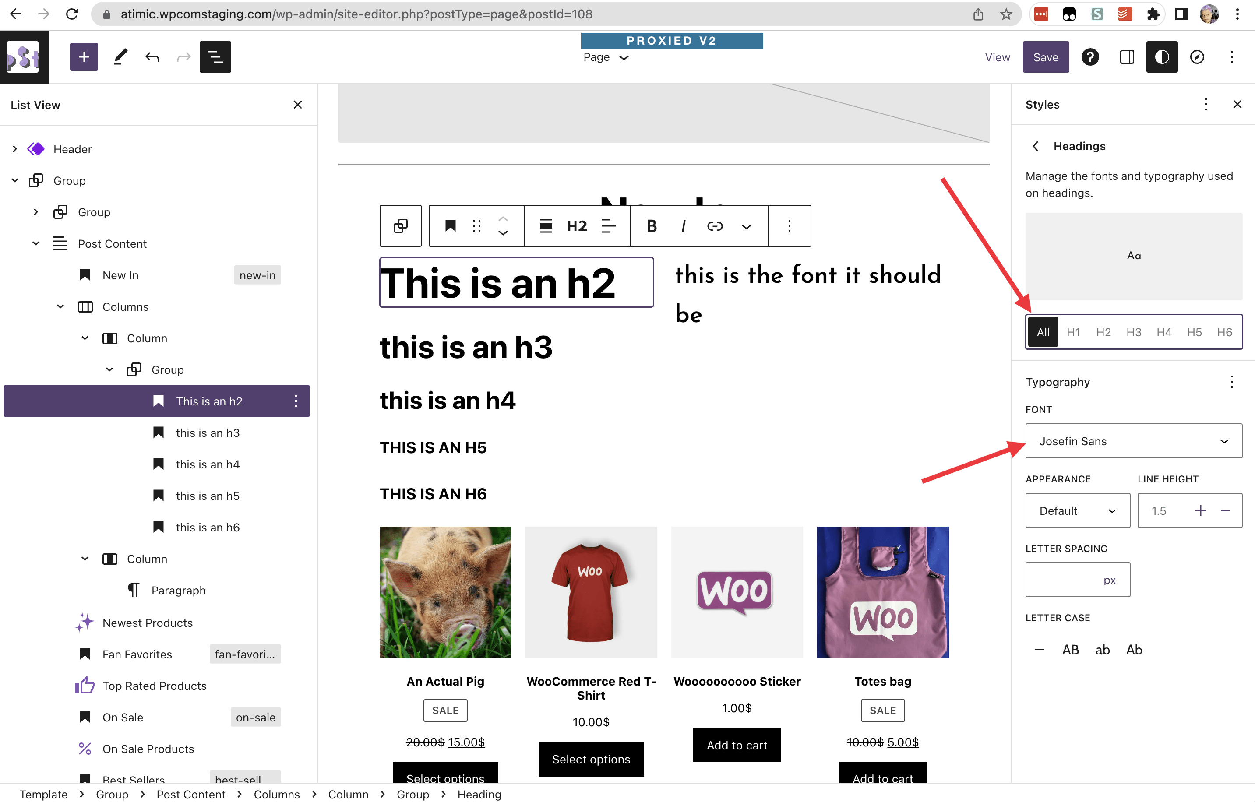Select the parent Group block icon
This screenshot has height=802, width=1255.
[x=400, y=225]
